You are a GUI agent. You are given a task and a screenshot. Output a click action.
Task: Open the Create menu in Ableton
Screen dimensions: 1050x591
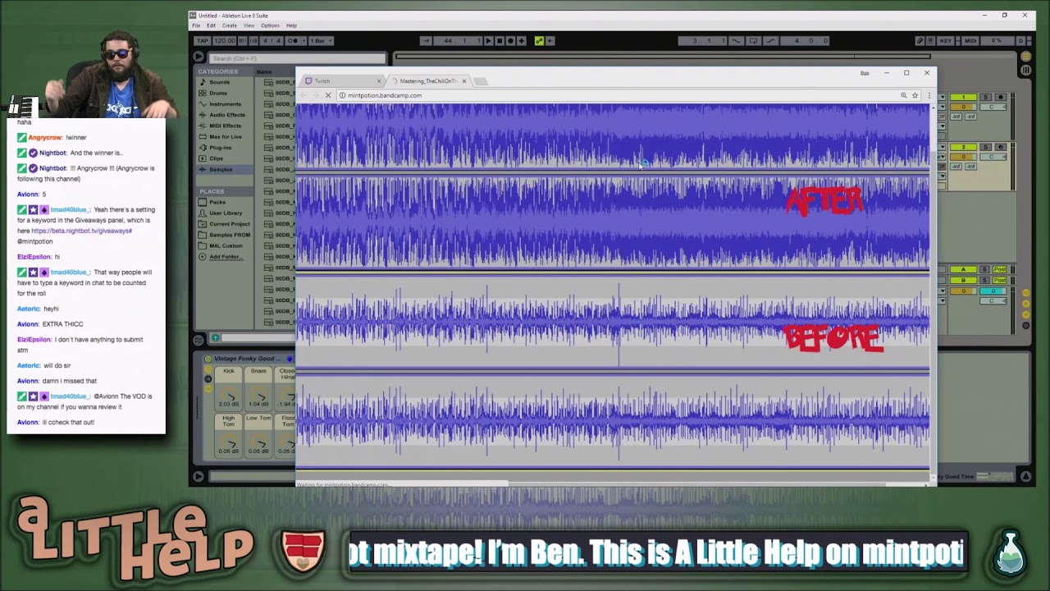pos(230,25)
